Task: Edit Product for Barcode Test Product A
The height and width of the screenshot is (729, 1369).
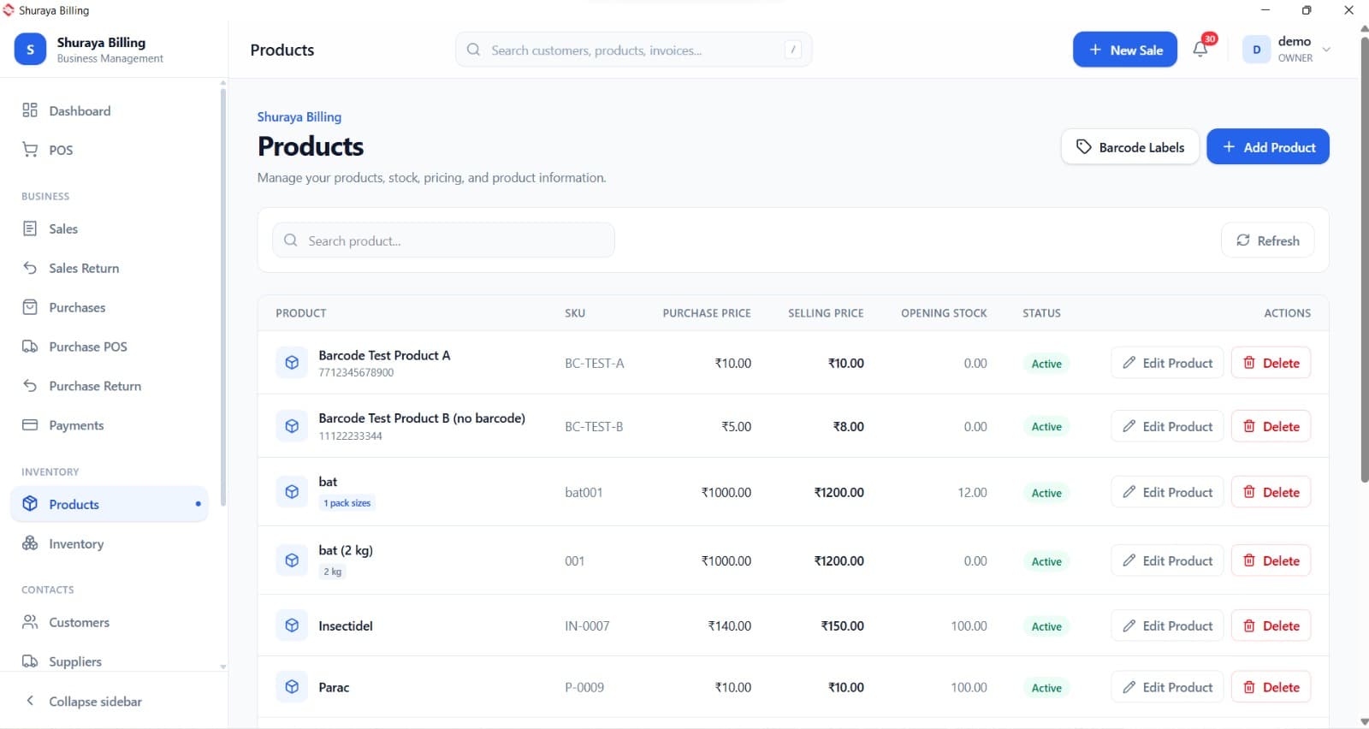Action: (x=1167, y=363)
